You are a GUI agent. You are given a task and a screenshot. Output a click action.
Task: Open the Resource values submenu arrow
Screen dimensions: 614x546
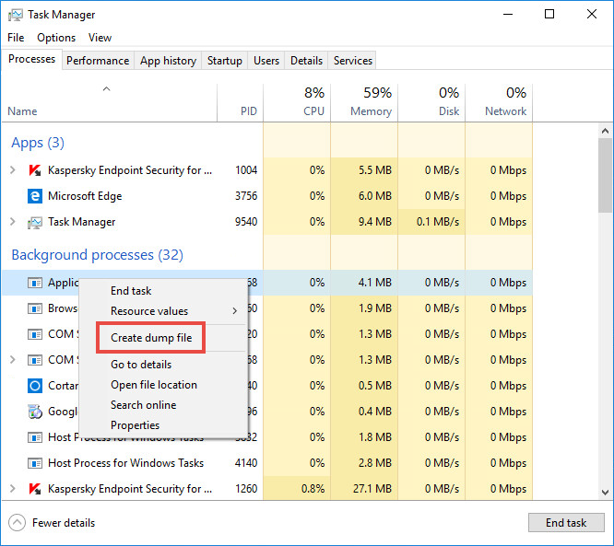point(234,311)
